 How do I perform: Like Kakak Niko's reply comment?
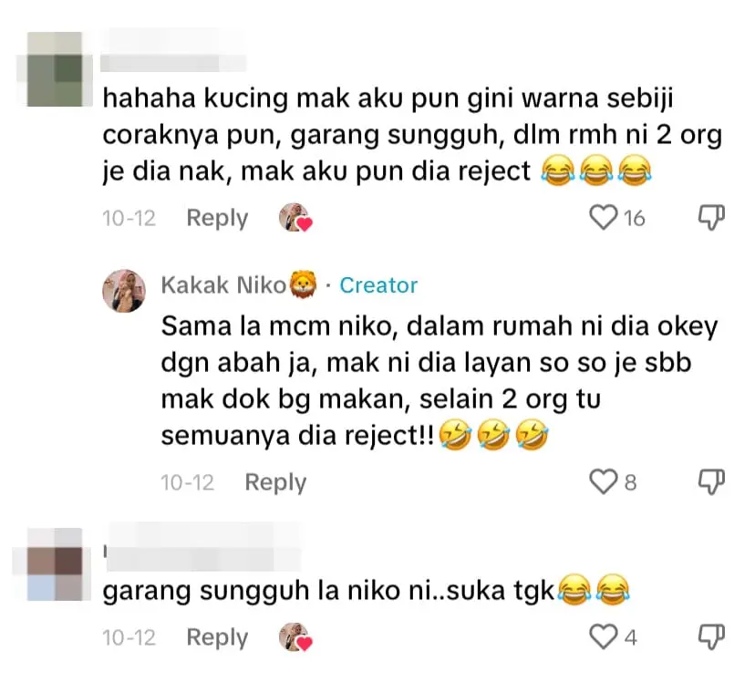(x=604, y=482)
